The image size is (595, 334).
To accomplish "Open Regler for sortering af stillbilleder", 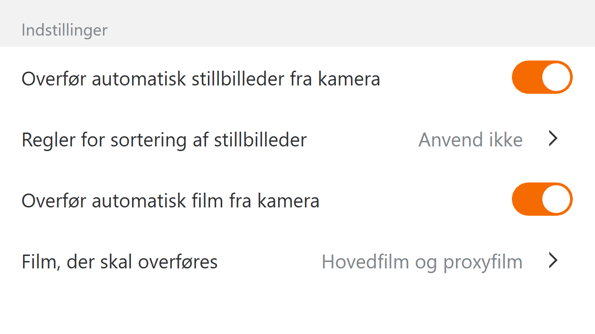I will click(164, 140).
